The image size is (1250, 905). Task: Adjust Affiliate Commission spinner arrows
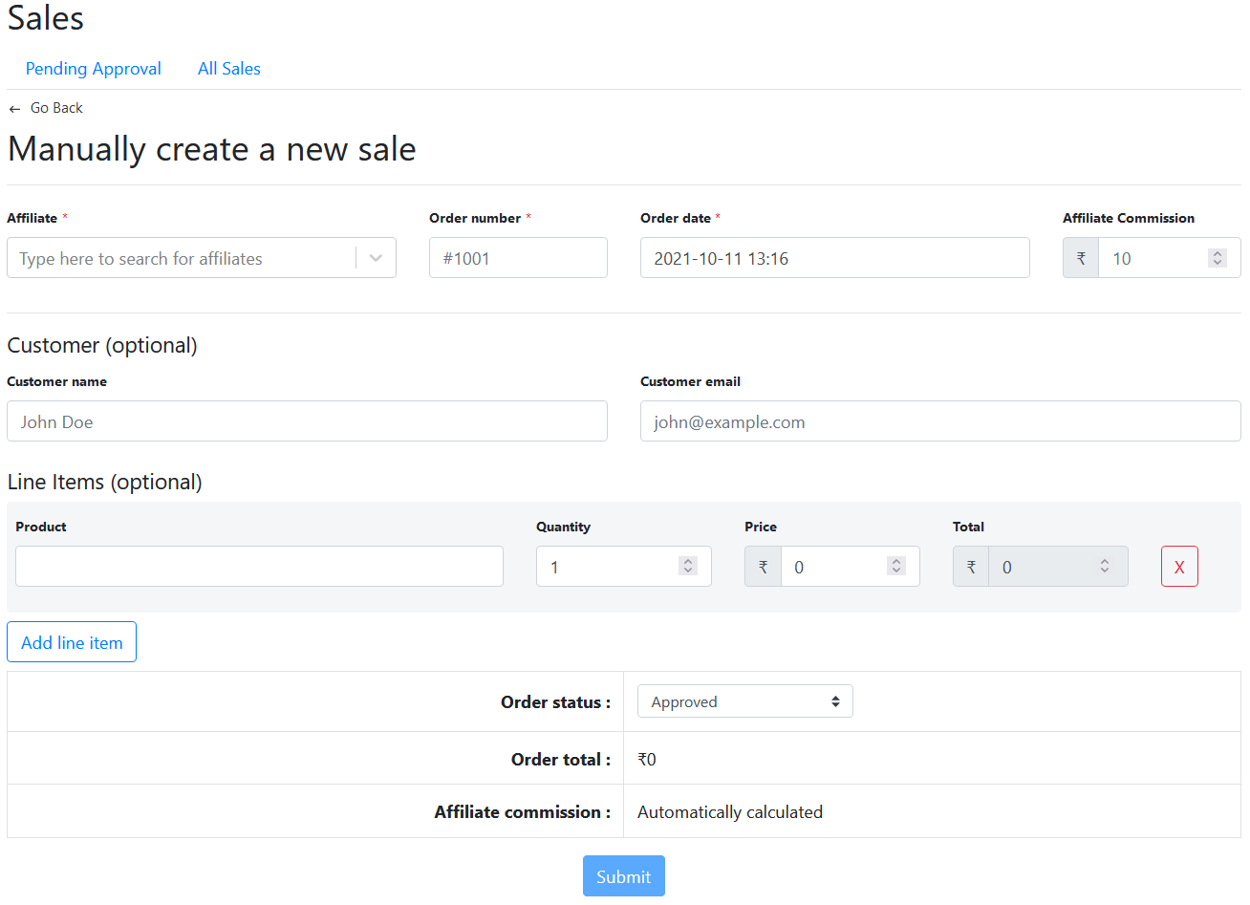(1217, 258)
